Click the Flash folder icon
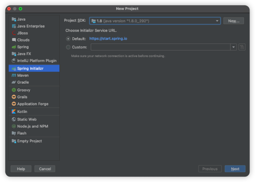 click(x=14, y=133)
